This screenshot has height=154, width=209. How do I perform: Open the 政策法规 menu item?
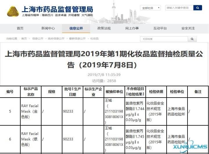click(x=104, y=28)
